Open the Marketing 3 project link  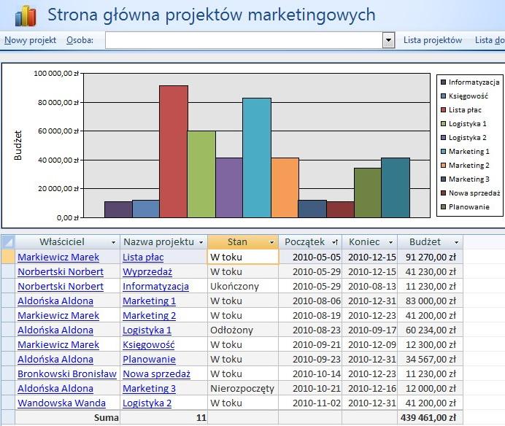[149, 389]
